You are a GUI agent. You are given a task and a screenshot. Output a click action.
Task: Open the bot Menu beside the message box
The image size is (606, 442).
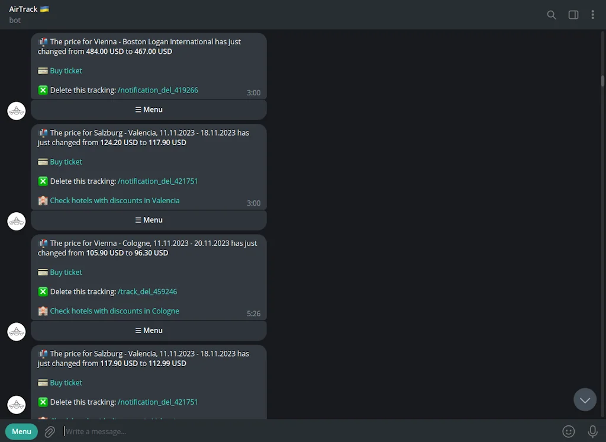click(x=21, y=431)
